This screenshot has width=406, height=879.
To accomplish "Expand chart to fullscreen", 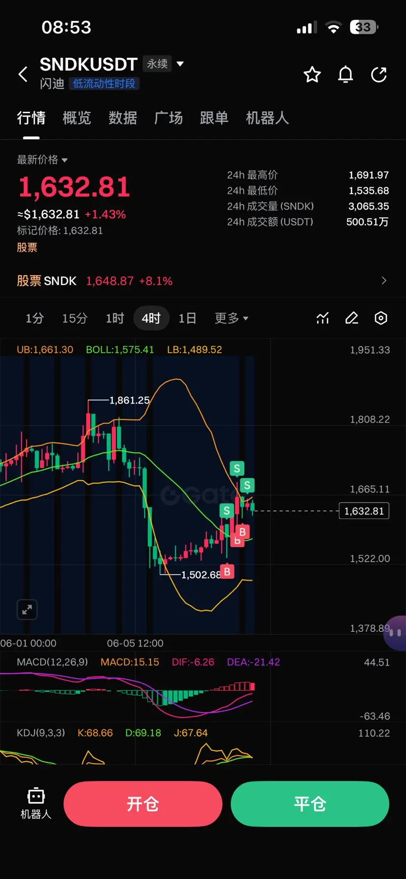I will (27, 610).
